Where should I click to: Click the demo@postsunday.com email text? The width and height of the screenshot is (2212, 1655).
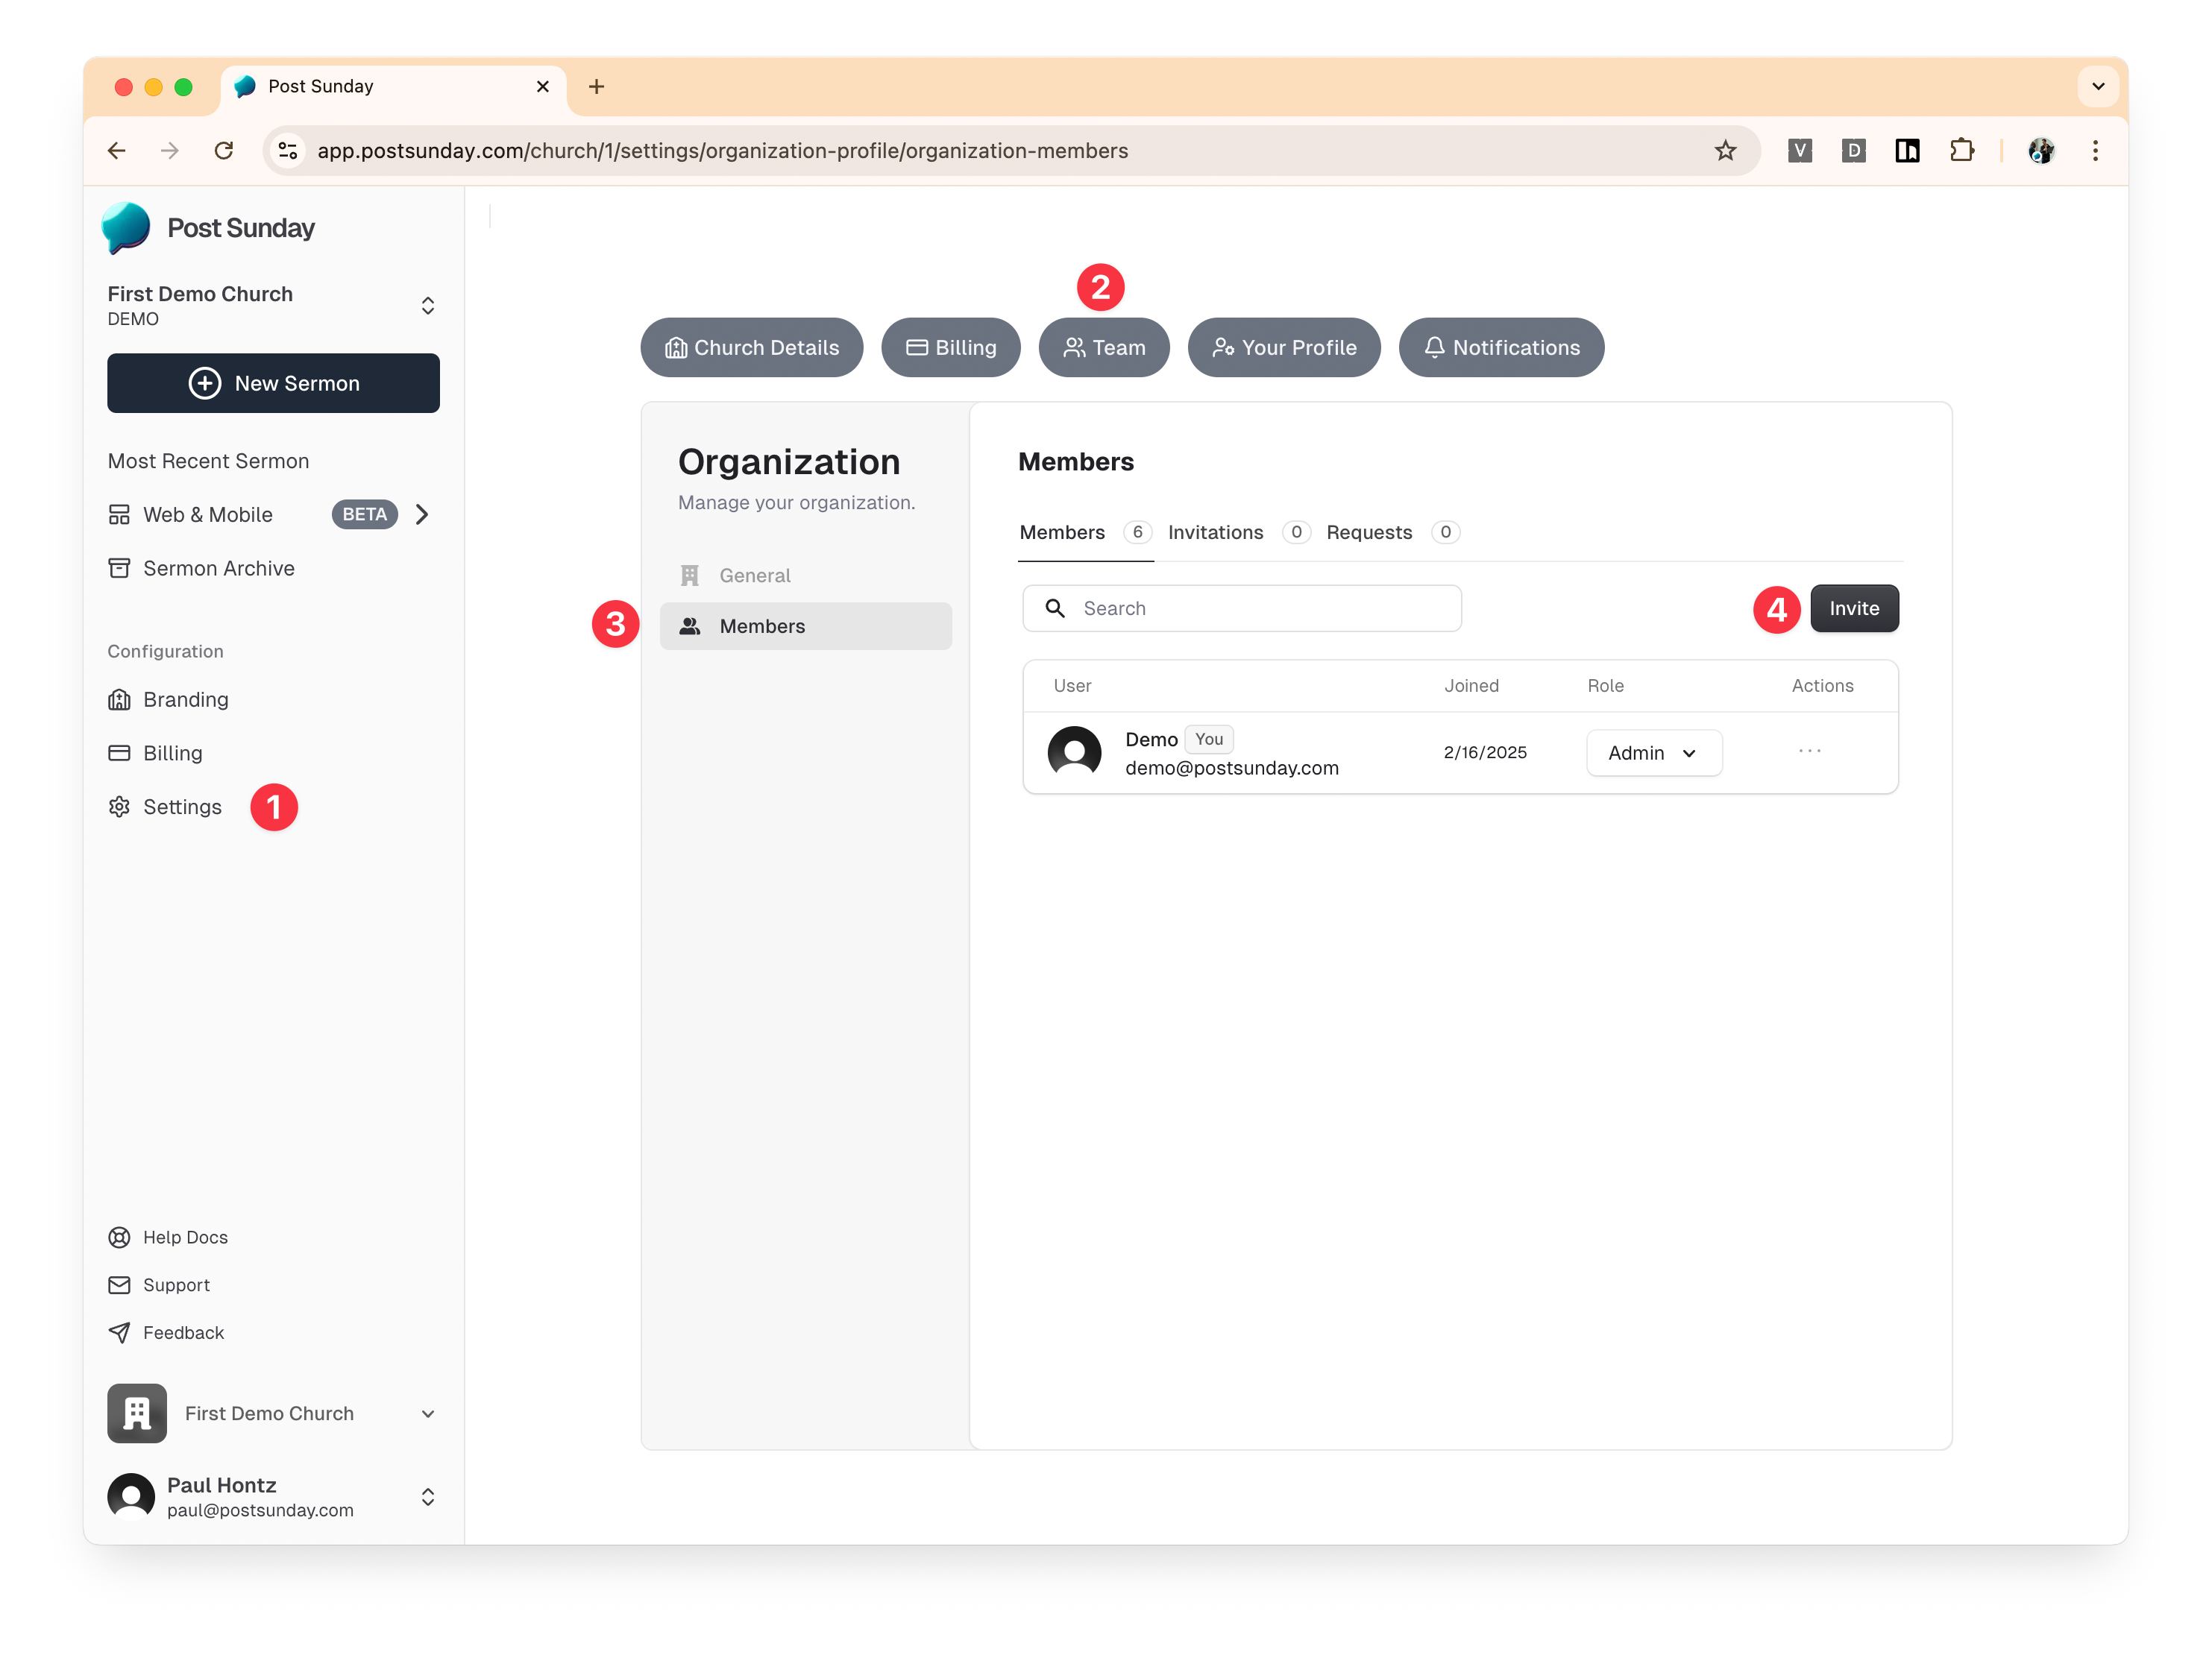(x=1232, y=769)
